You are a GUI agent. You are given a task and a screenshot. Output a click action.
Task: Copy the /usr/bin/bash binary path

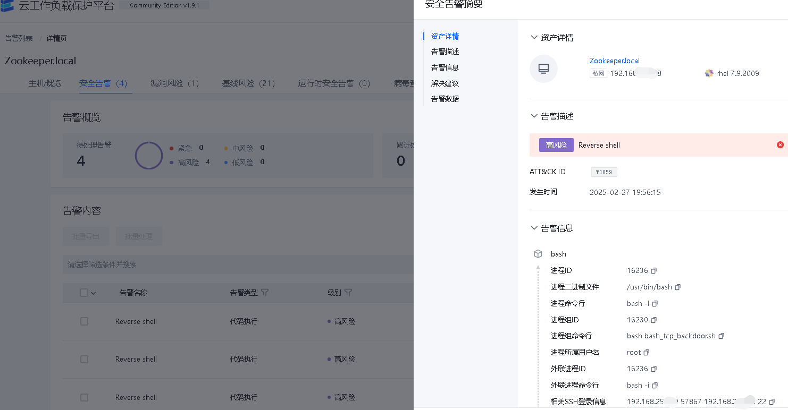click(677, 287)
